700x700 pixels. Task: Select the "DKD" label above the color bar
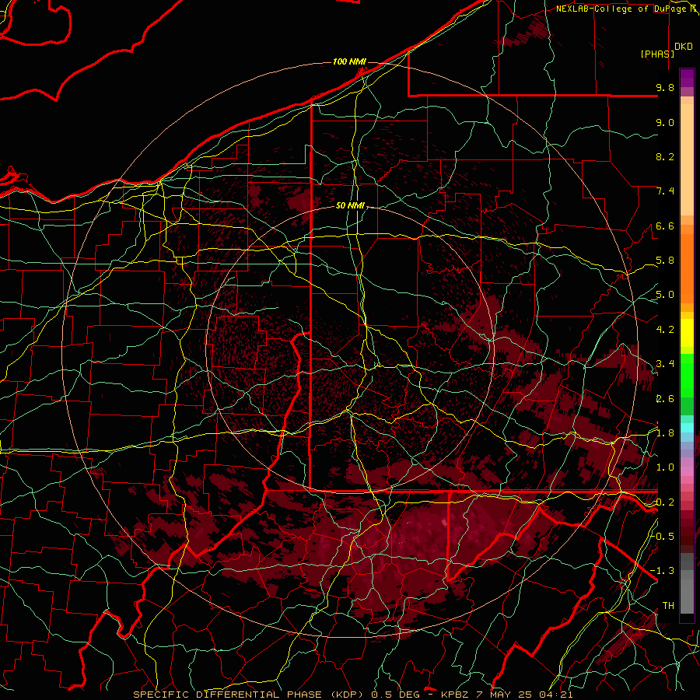(683, 47)
